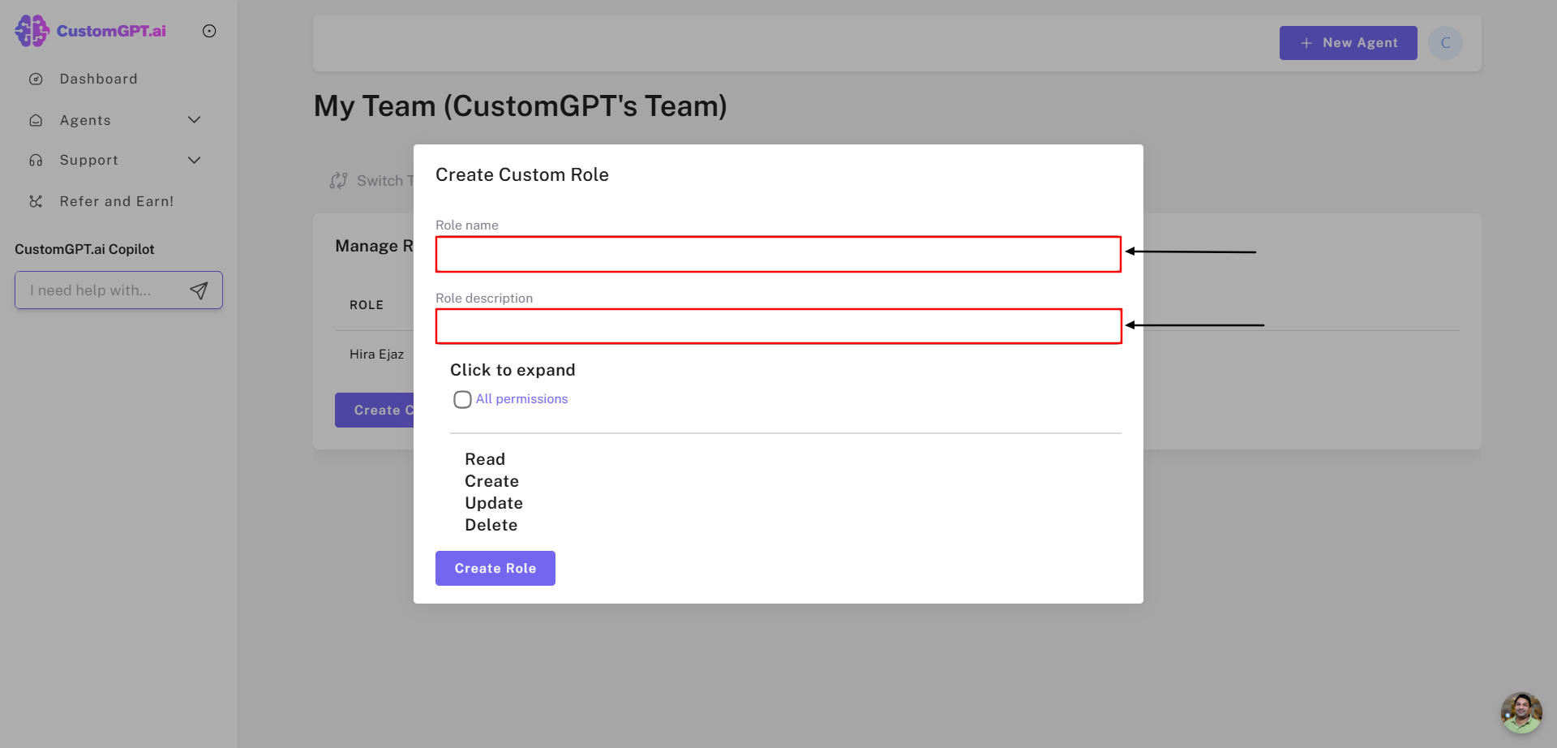The height and width of the screenshot is (748, 1557).
Task: Click the All permissions label
Action: coord(521,399)
